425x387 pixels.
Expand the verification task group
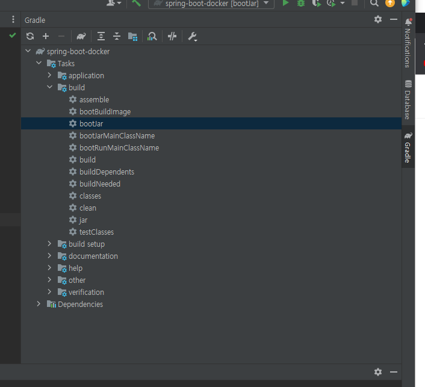pos(49,292)
